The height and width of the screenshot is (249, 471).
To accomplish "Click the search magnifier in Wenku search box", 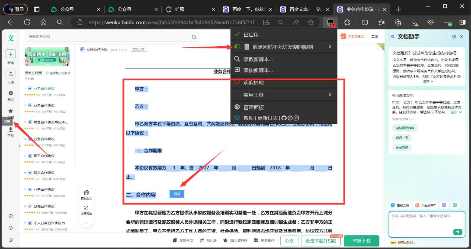I will point(194,37).
